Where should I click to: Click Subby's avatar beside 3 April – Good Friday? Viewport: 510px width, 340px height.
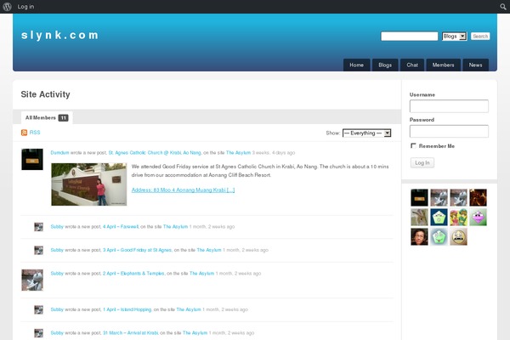coord(39,250)
